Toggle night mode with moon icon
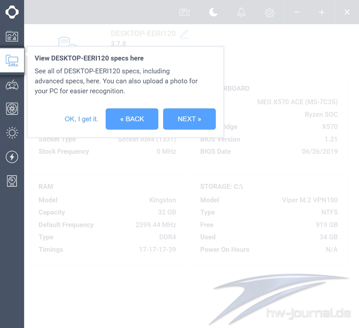359x328 pixels. [x=213, y=12]
